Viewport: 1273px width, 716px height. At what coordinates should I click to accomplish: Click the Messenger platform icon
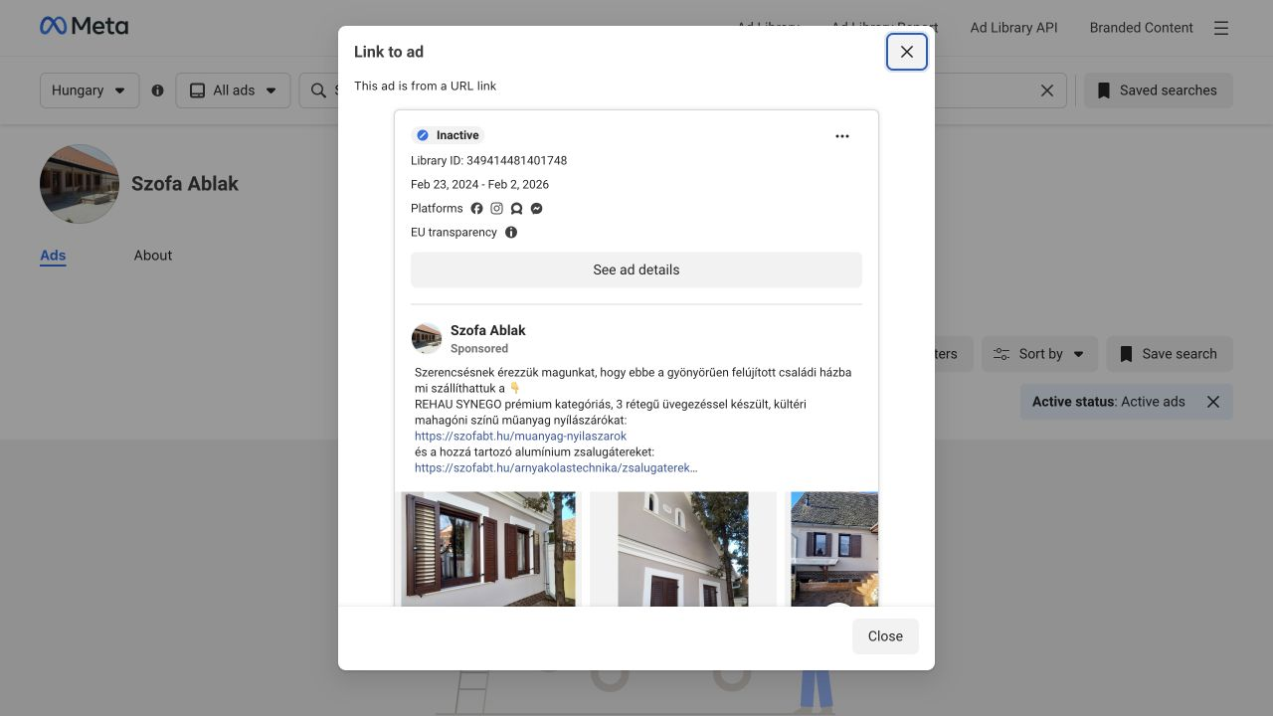tap(536, 209)
